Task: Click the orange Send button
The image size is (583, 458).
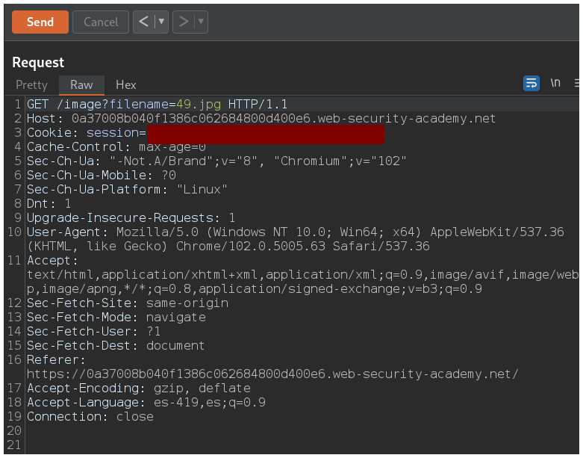Action: pyautogui.click(x=40, y=22)
